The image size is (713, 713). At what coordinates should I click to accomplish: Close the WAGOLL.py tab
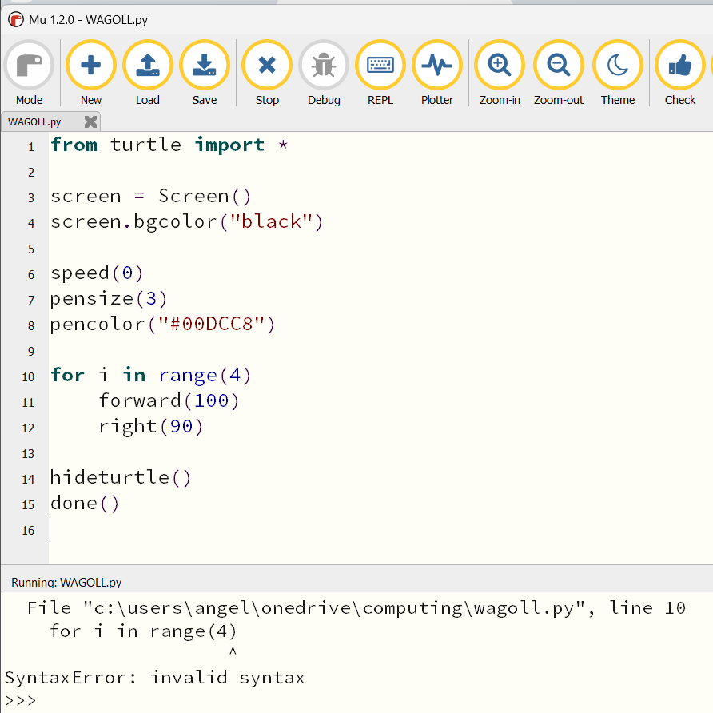click(x=91, y=121)
